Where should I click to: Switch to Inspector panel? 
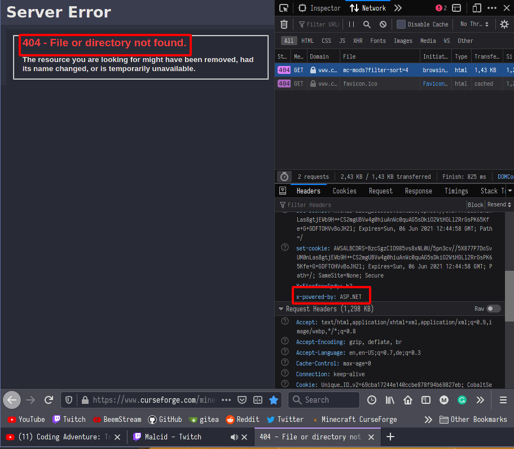pos(319,8)
